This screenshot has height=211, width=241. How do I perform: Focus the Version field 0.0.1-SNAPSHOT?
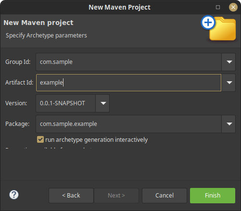[x=66, y=103]
